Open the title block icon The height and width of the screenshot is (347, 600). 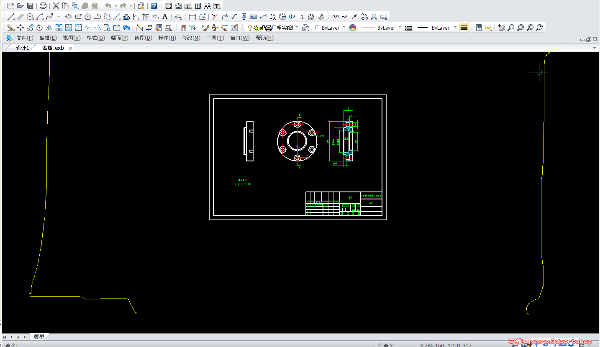(x=188, y=6)
